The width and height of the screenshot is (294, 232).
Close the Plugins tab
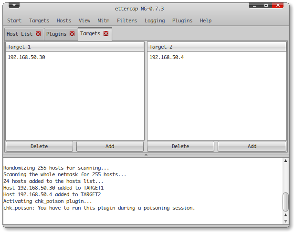pyautogui.click(x=72, y=34)
